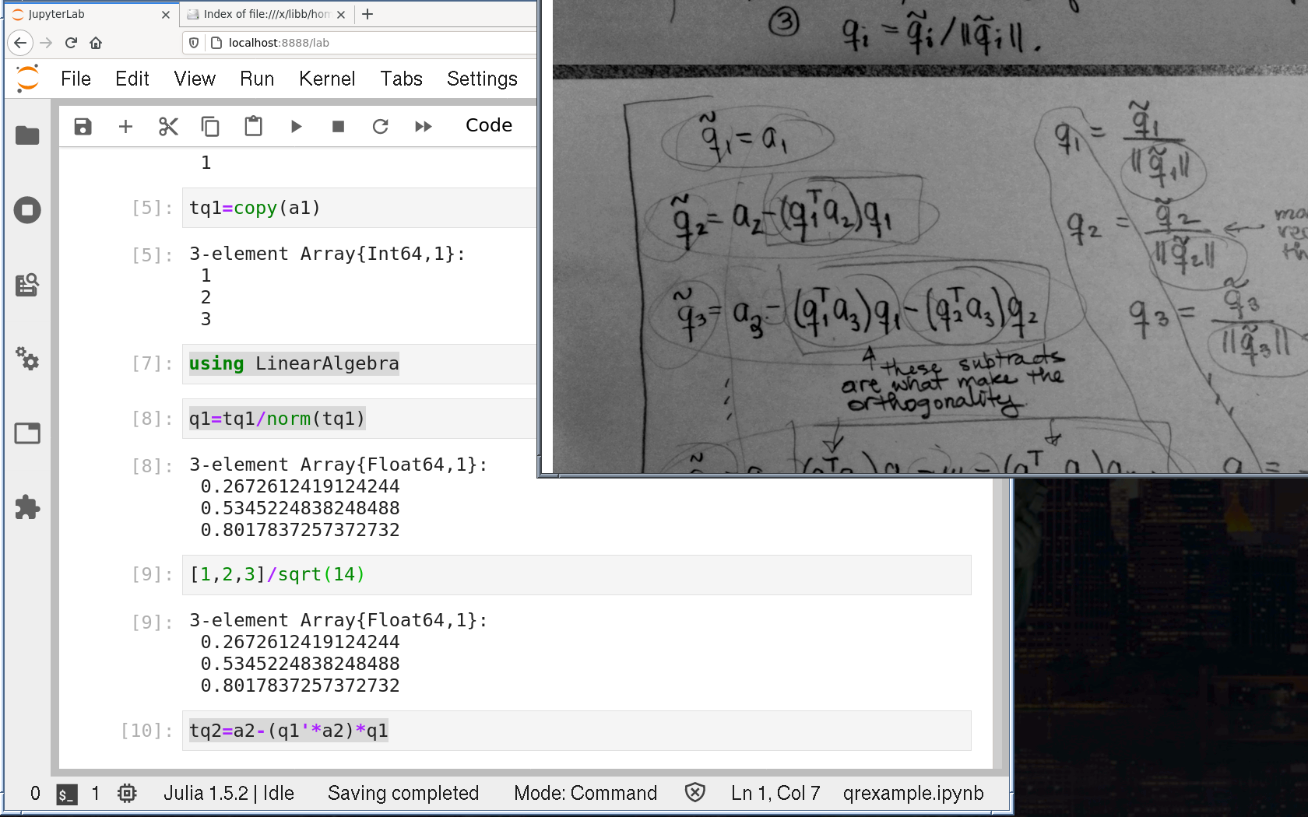Interrupt the kernel with the stop icon
The width and height of the screenshot is (1308, 817).
point(338,126)
